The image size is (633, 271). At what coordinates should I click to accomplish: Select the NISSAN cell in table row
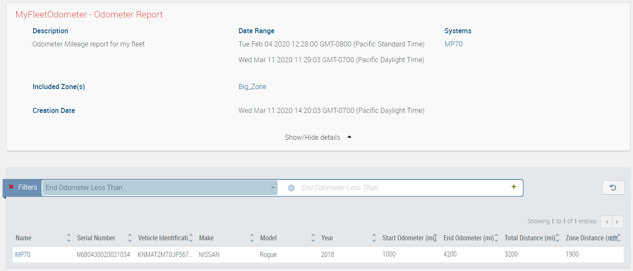click(x=209, y=255)
